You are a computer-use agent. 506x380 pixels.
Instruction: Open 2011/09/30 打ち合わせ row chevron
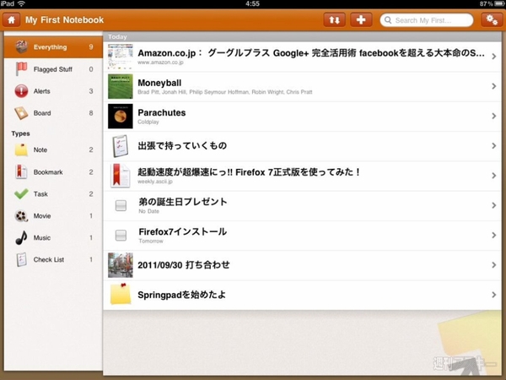tap(493, 265)
